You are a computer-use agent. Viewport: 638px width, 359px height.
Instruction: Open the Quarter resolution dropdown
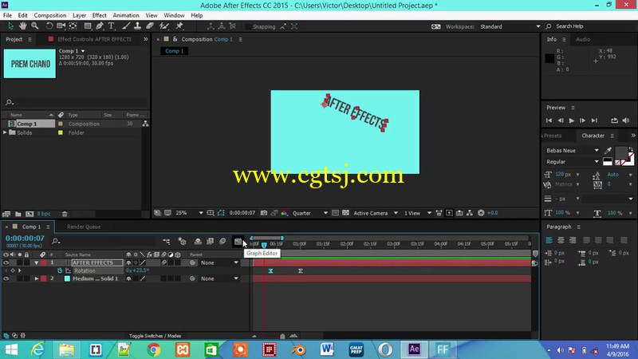[309, 213]
